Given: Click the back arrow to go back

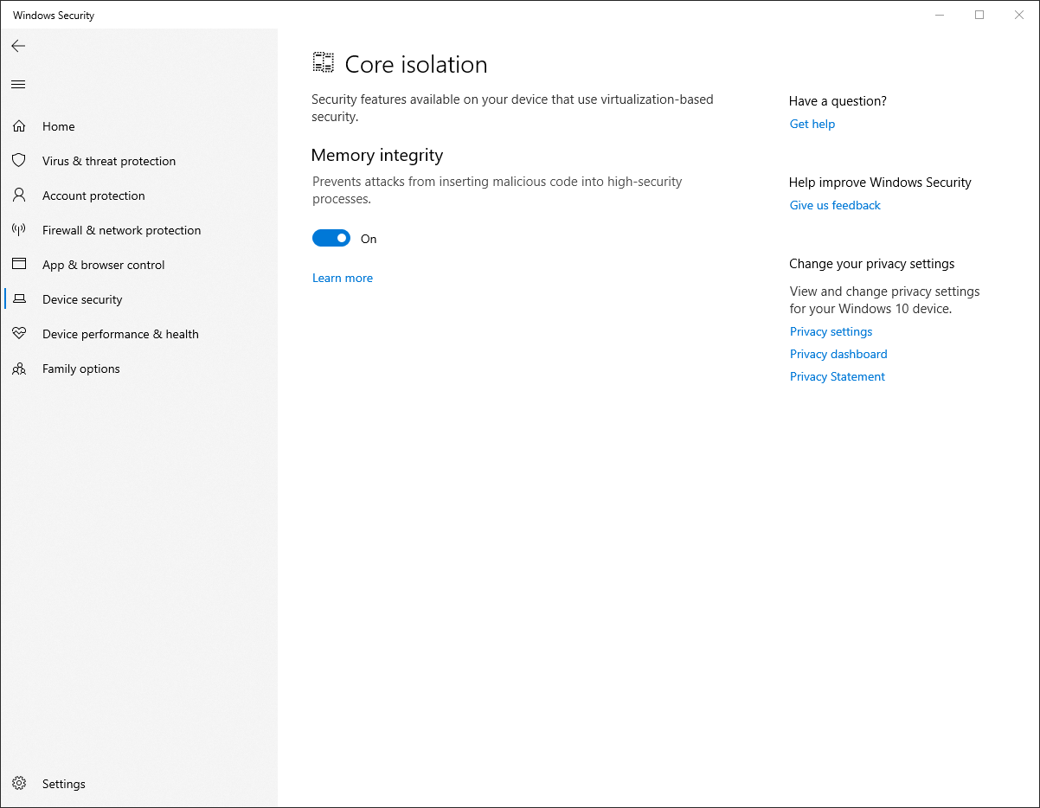Looking at the screenshot, I should click(18, 46).
